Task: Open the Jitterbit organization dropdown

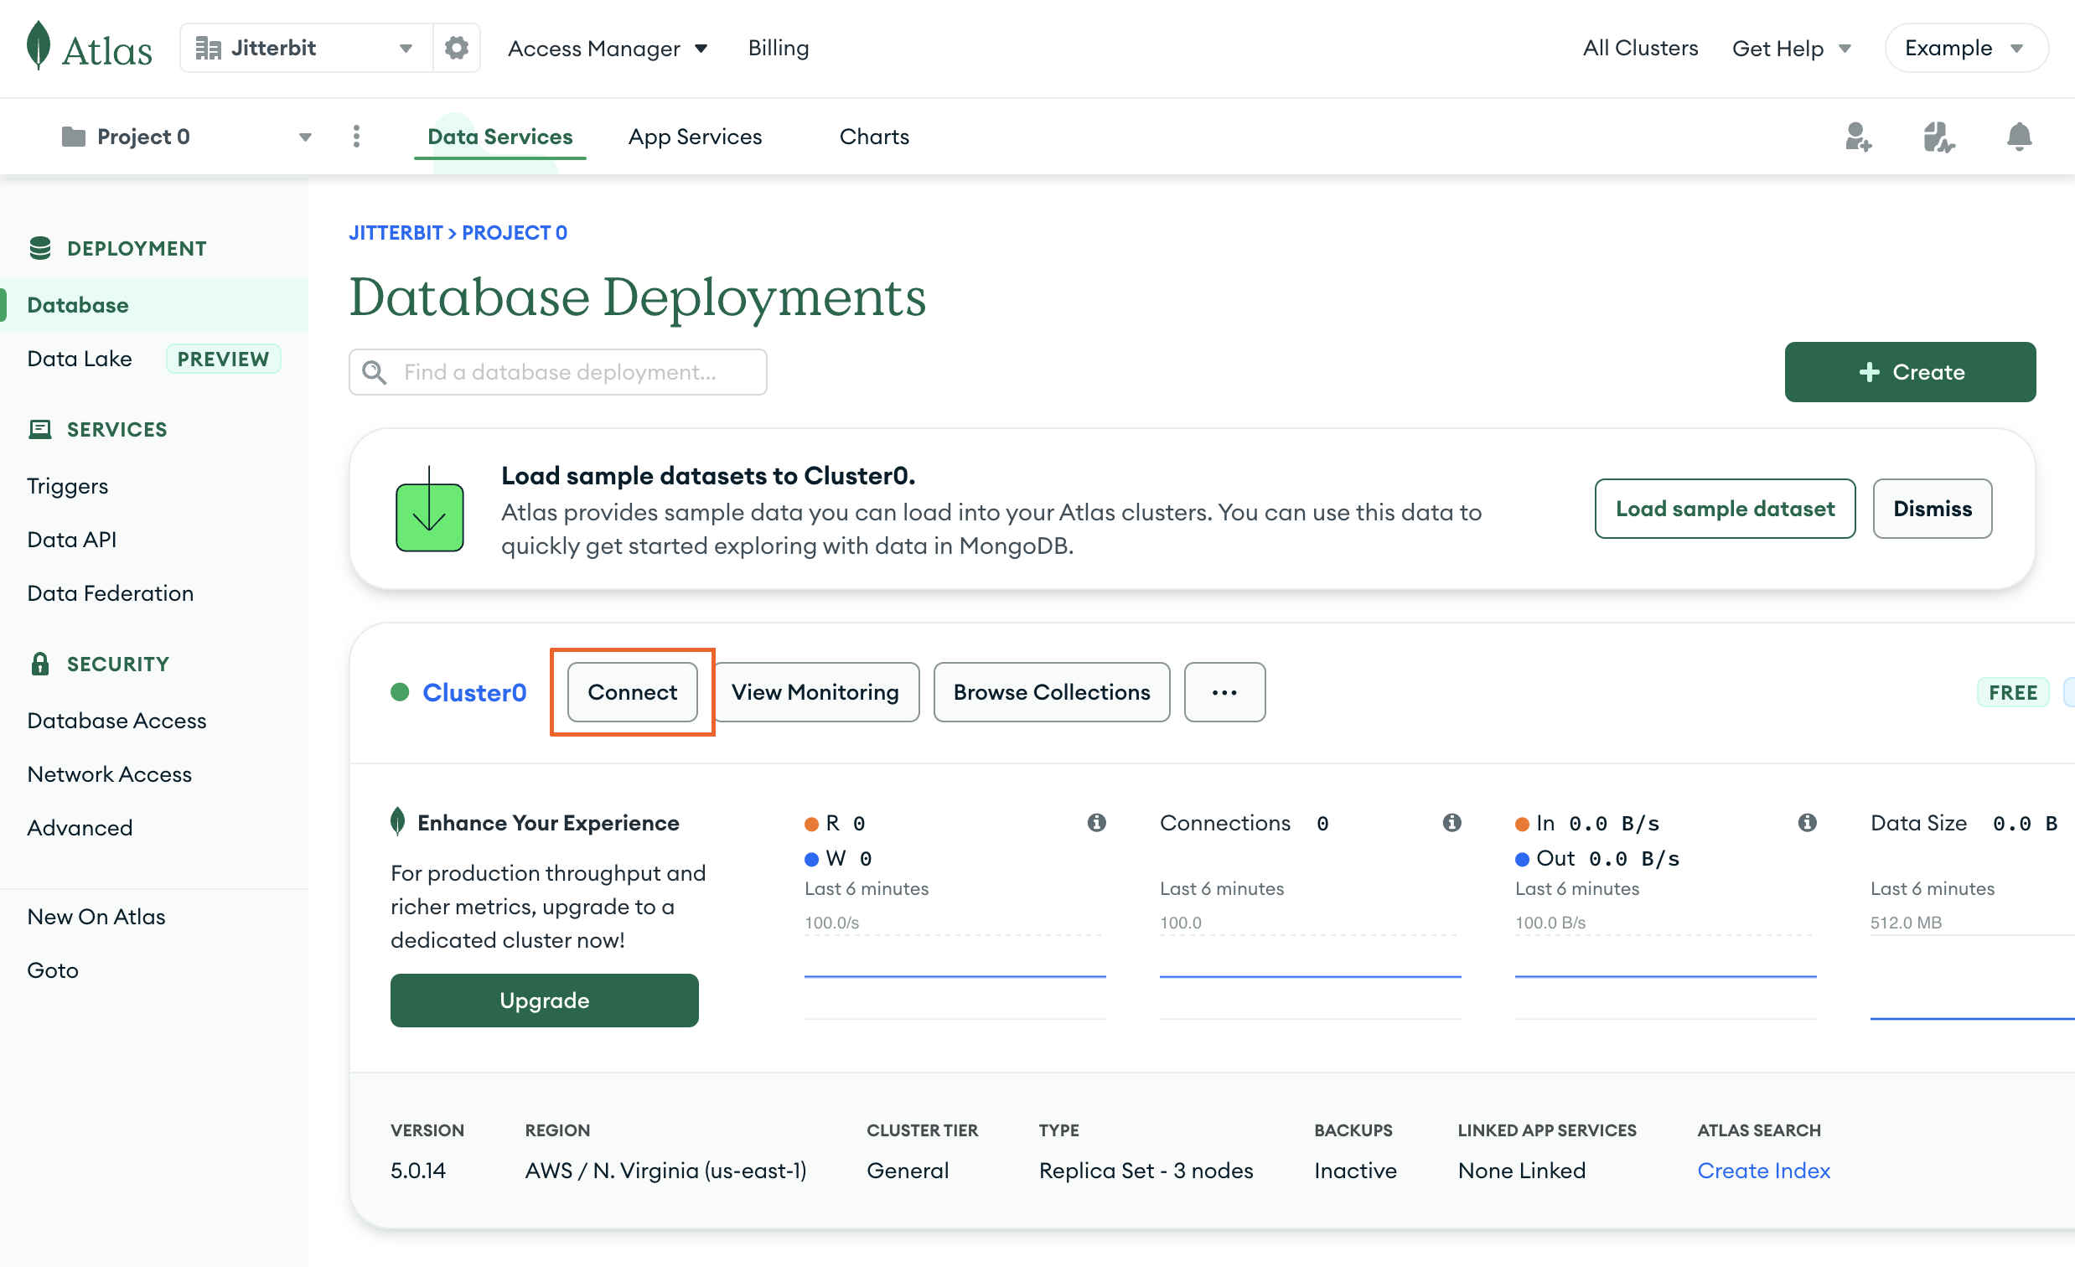Action: tap(307, 48)
